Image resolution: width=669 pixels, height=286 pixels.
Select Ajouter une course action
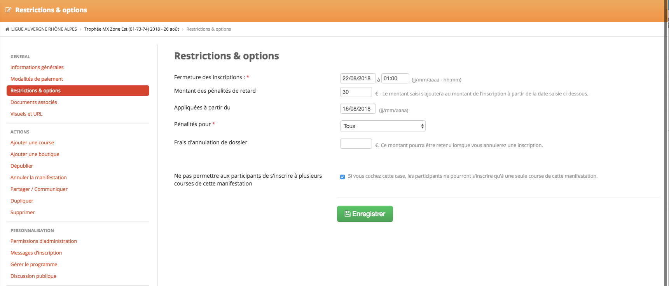pos(32,142)
